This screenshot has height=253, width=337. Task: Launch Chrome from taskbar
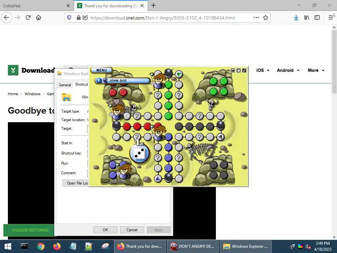[40, 246]
